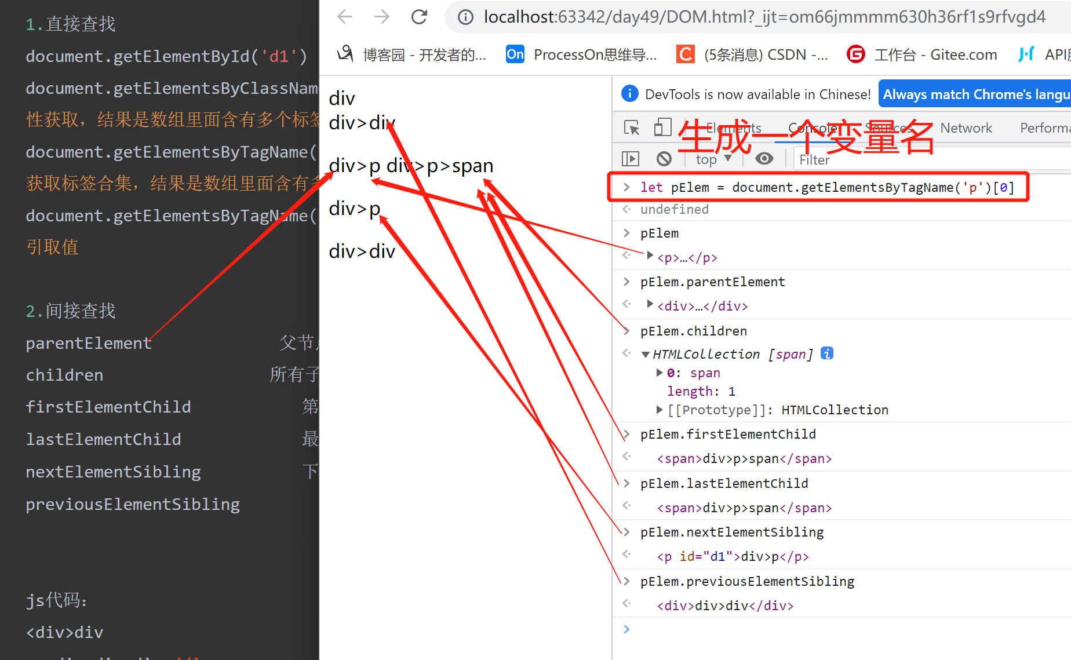The width and height of the screenshot is (1071, 660).
Task: Click lastElementChild text in the editor
Action: [x=104, y=439]
